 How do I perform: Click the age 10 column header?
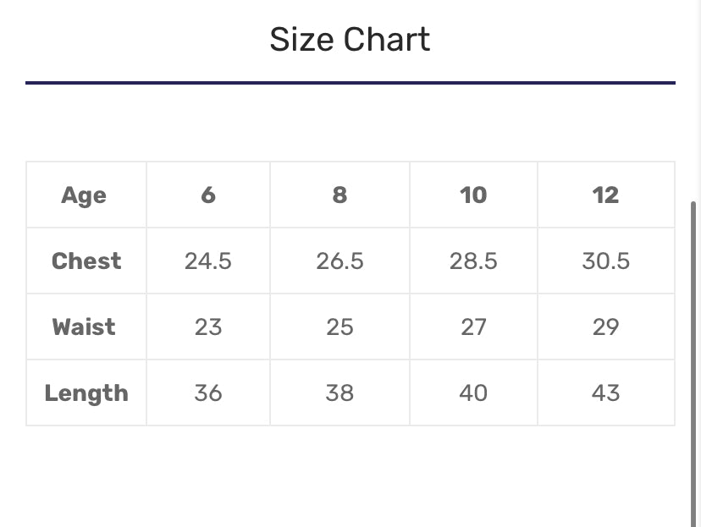click(x=473, y=195)
